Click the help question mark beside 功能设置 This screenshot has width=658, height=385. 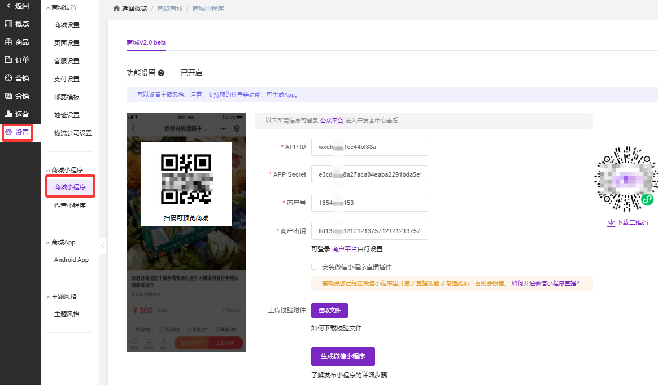161,73
